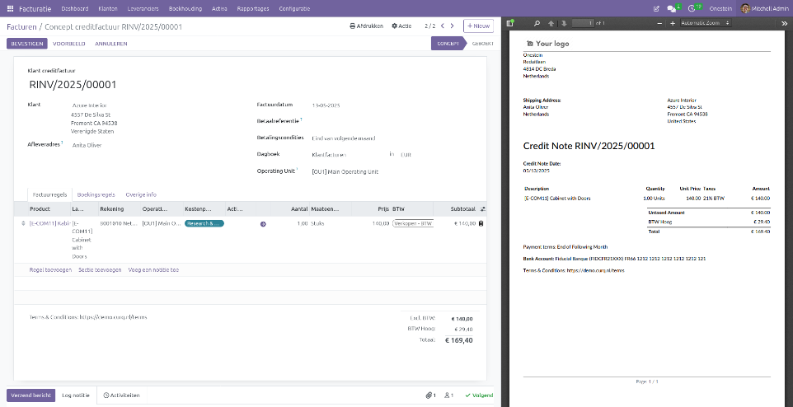Open the conversations chat icon
The width and height of the screenshot is (793, 407).
click(671, 8)
